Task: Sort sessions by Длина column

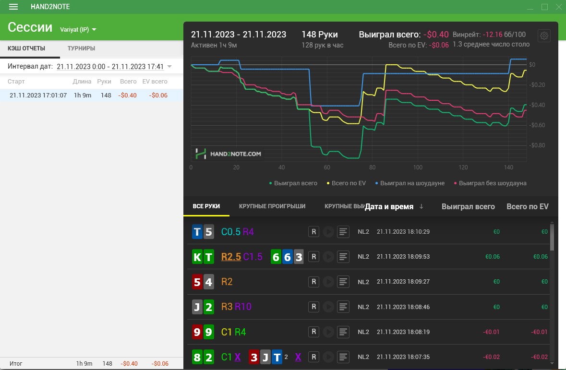Action: (82, 82)
